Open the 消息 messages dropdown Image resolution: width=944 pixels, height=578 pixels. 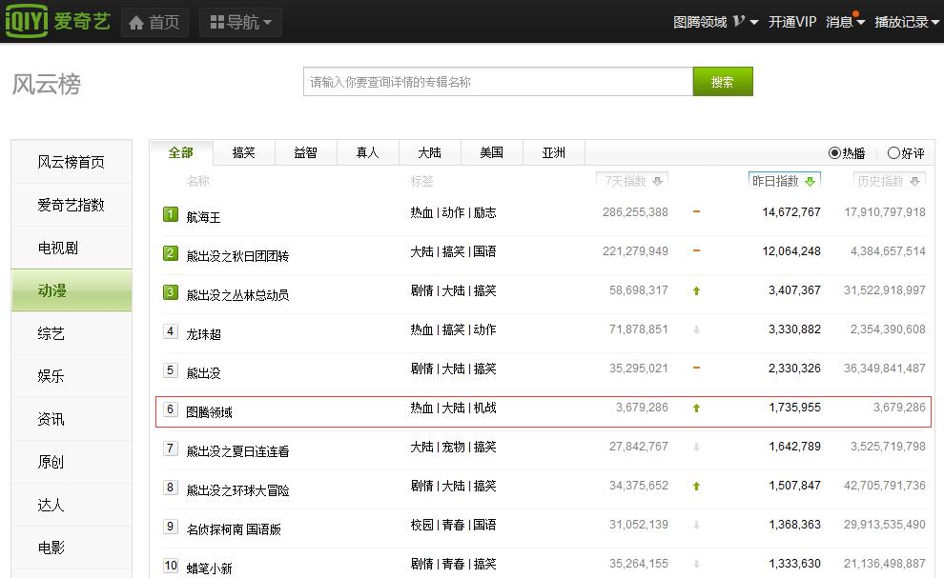839,21
